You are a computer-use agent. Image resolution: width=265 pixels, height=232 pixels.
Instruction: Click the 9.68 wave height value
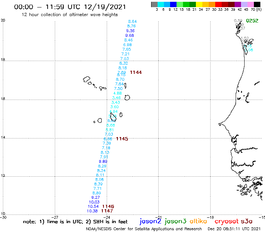tap(130, 36)
